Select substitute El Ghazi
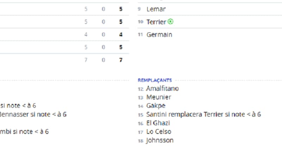This screenshot has width=282, height=158. point(158,123)
